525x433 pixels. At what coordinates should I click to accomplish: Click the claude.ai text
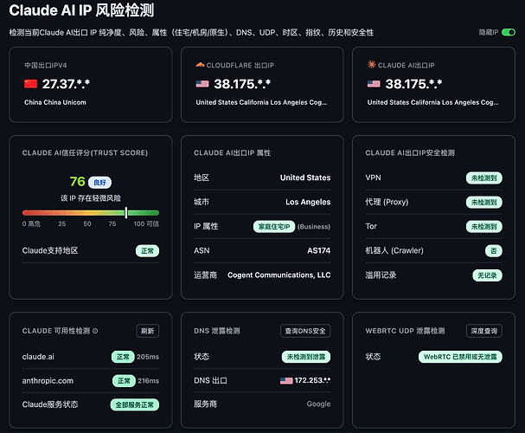click(x=38, y=357)
